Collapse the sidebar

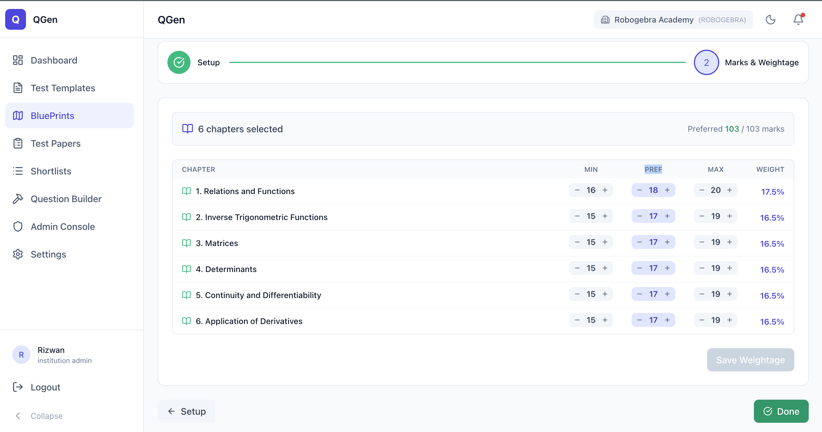[38, 416]
